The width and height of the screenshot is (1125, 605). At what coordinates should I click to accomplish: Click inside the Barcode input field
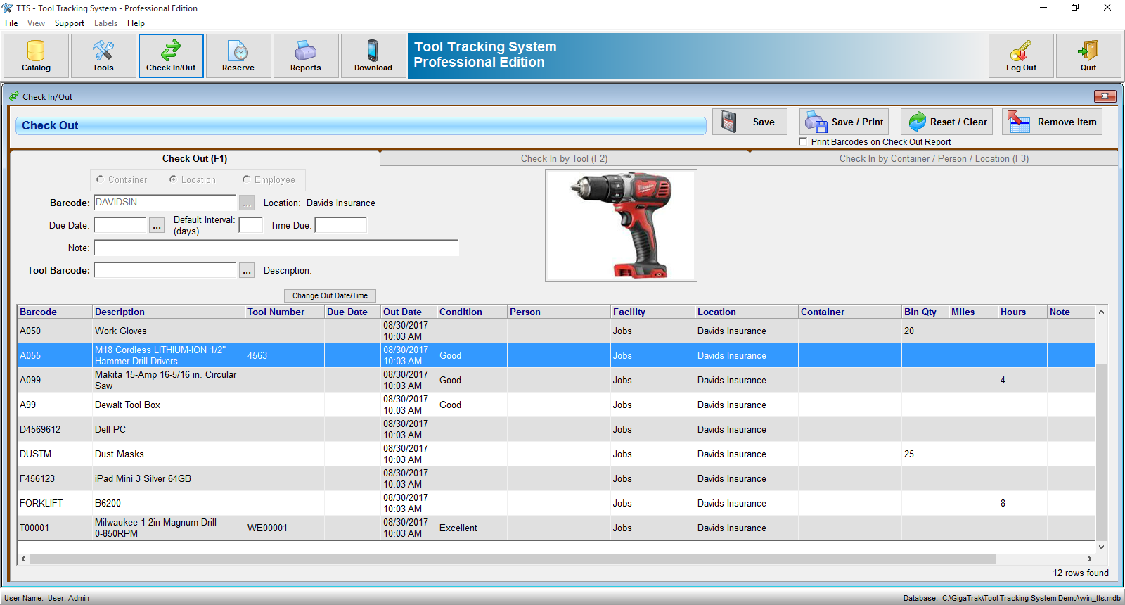pos(165,203)
